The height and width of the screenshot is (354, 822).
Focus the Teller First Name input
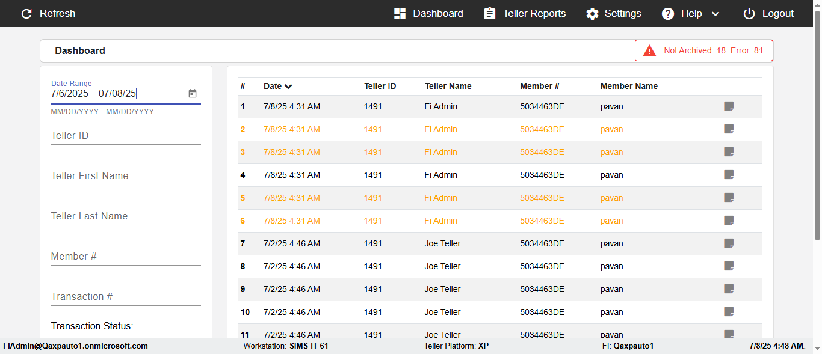click(x=126, y=176)
